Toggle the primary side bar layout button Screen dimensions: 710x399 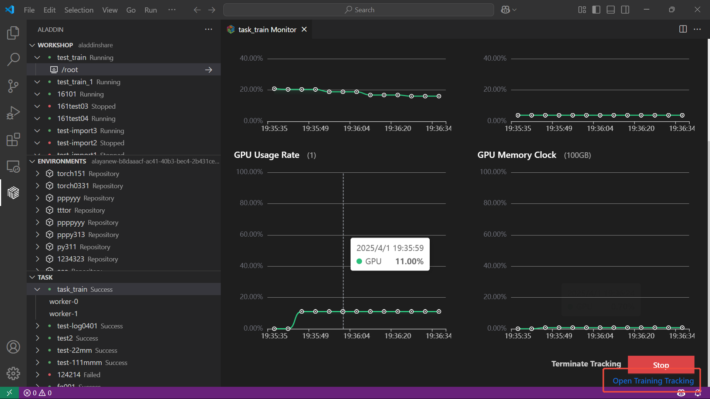[596, 10]
